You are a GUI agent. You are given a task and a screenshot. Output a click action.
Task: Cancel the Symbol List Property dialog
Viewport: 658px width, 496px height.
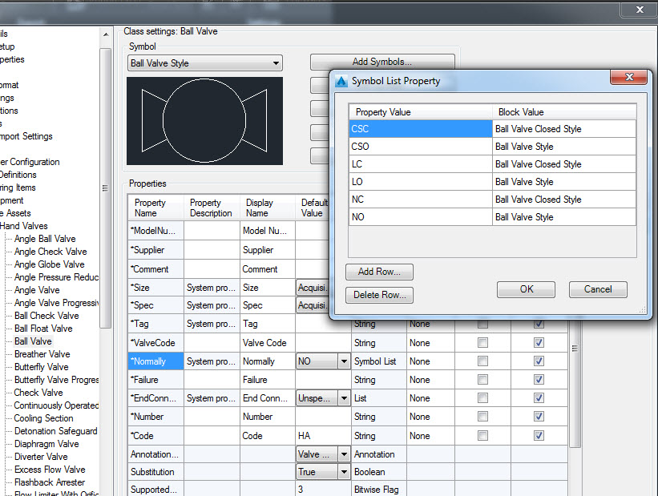pos(597,289)
